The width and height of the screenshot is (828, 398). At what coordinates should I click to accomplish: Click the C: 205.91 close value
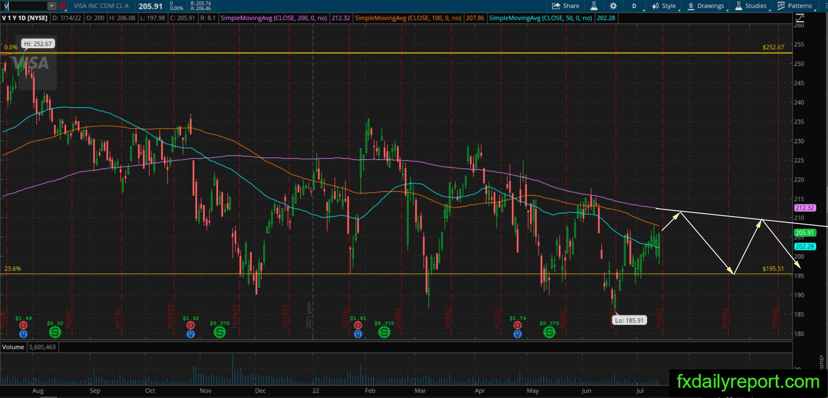(x=182, y=18)
